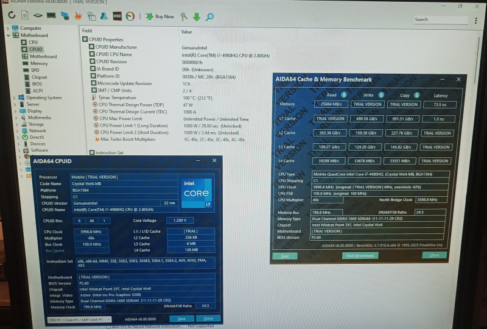Screen dimensions: 487x329
Task: Click the green download arrow icon
Action: coord(197,17)
